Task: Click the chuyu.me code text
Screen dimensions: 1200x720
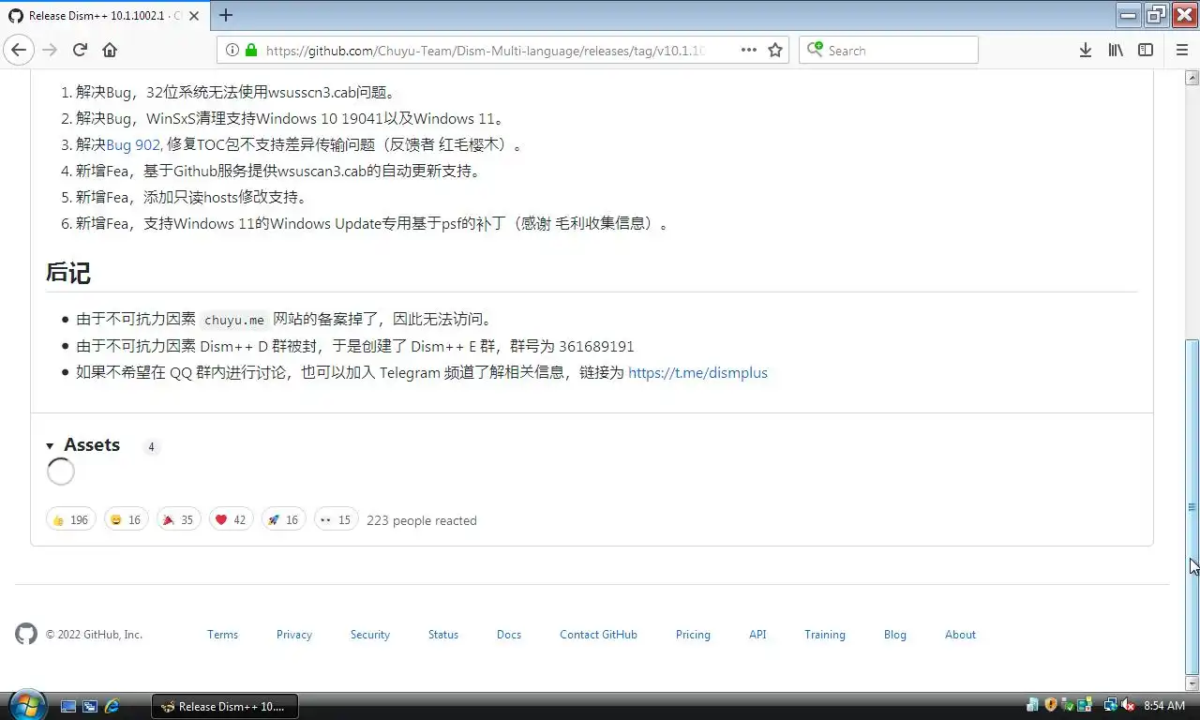Action: coord(234,320)
